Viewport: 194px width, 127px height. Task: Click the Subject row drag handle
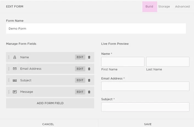tap(9, 80)
